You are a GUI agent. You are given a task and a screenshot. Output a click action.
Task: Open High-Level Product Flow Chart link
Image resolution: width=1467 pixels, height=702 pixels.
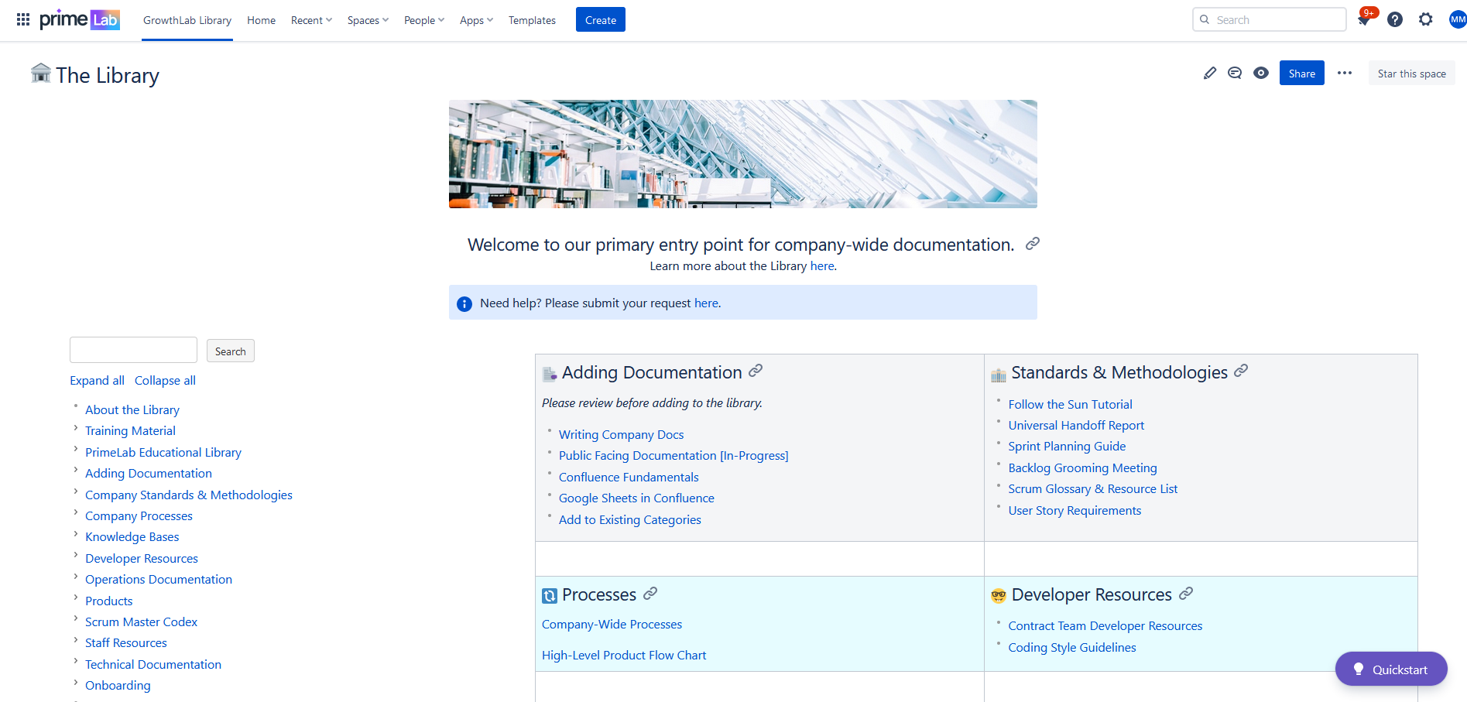pyautogui.click(x=624, y=655)
